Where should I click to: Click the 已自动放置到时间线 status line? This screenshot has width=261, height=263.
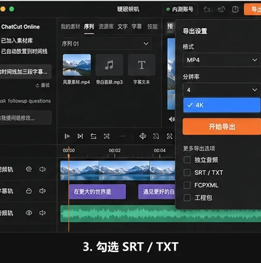point(24,51)
